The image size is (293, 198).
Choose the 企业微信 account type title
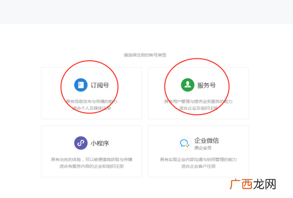[207, 140]
